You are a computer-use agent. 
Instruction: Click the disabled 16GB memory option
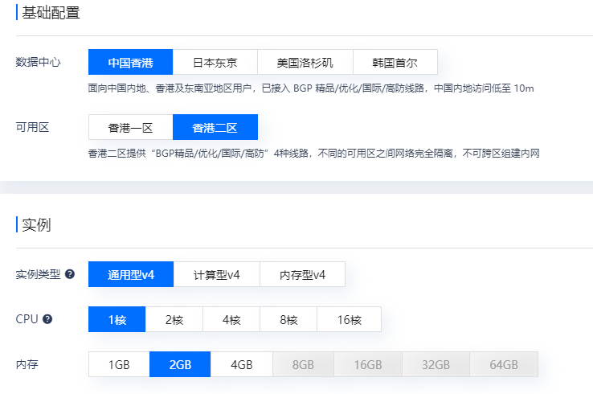pyautogui.click(x=368, y=364)
